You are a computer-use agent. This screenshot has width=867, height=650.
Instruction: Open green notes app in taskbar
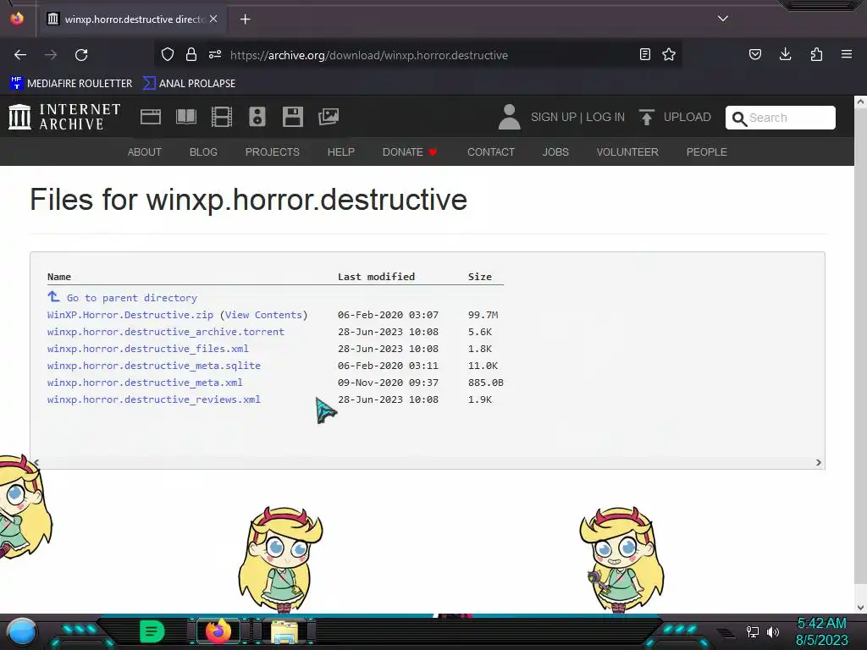152,631
